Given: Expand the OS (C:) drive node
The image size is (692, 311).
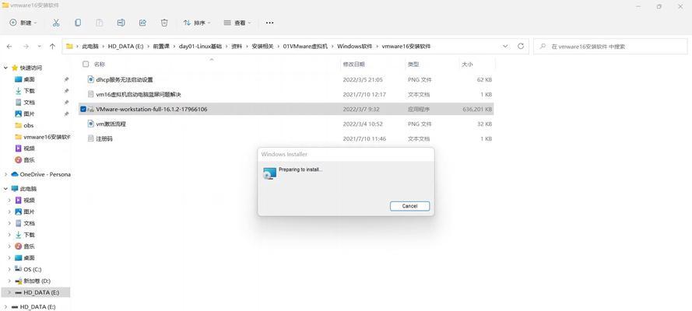Looking at the screenshot, I should click(x=9, y=269).
